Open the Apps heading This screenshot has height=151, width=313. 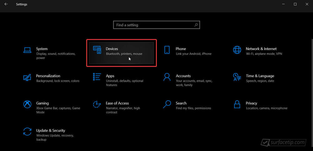pyautogui.click(x=110, y=76)
